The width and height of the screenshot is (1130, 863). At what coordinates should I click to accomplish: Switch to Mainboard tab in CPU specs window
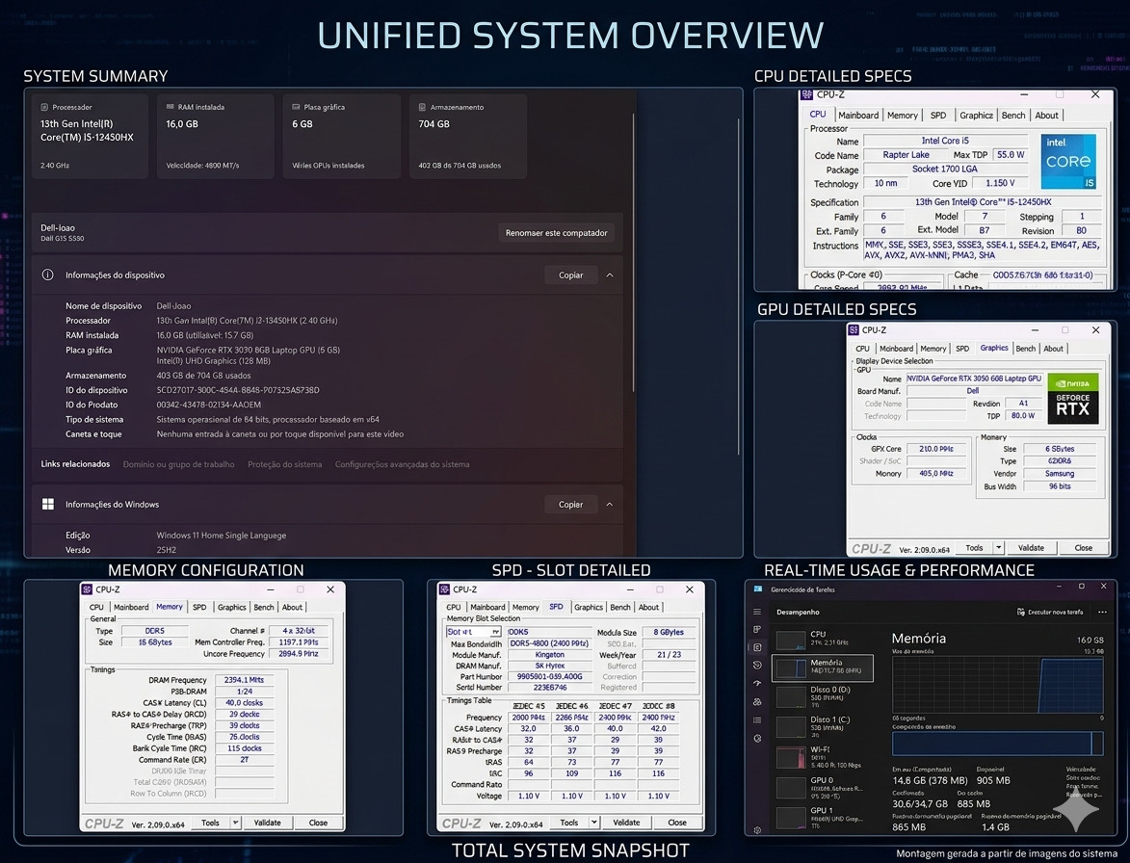(857, 116)
